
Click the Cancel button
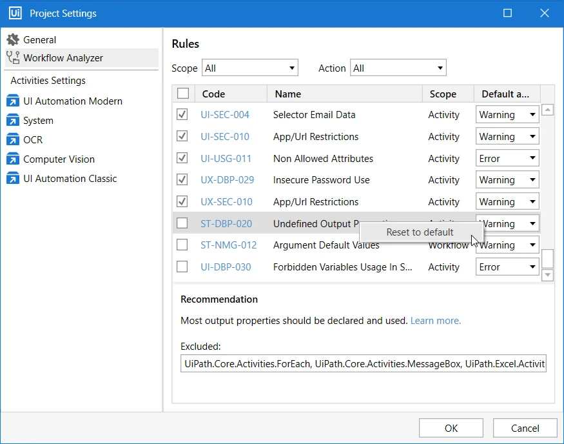pyautogui.click(x=525, y=428)
